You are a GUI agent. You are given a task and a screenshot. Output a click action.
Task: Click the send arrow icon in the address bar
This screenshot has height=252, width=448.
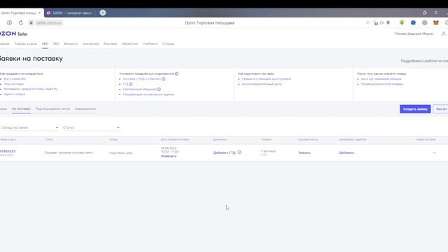[381, 22]
